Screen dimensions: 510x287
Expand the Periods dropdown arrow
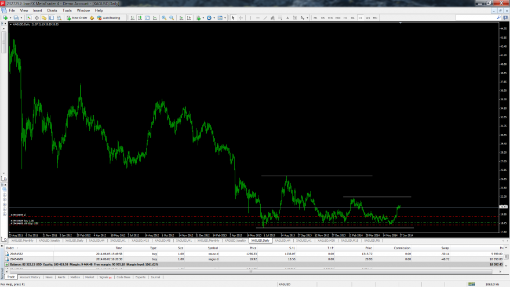coord(214,18)
